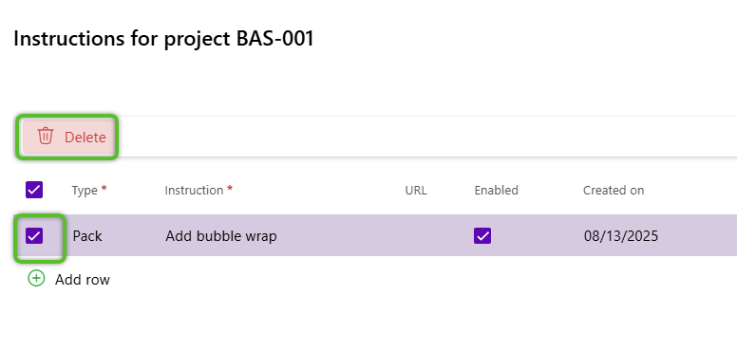Viewport: 737px width, 351px height.
Task: Click the red asterisk next to Type
Action: 104,188
